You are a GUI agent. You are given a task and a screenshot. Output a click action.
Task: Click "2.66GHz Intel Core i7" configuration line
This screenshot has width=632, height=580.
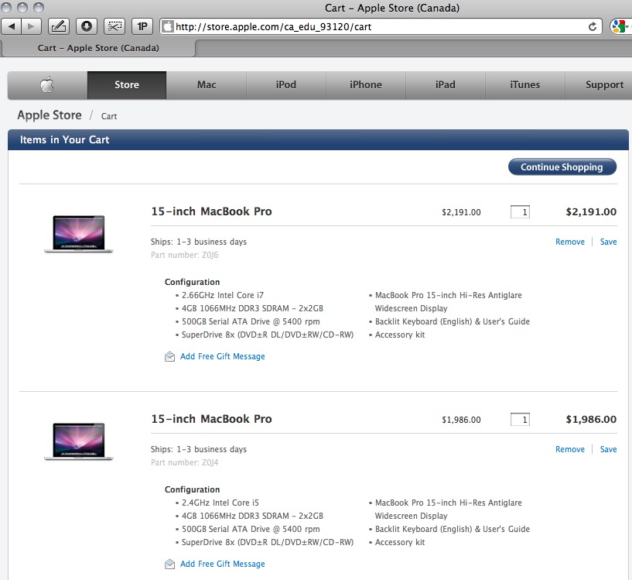[223, 295]
